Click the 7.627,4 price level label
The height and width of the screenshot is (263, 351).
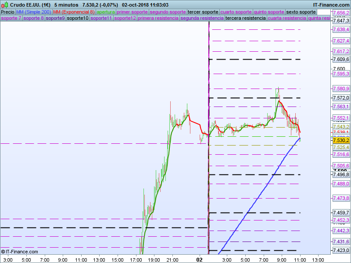click(341, 41)
